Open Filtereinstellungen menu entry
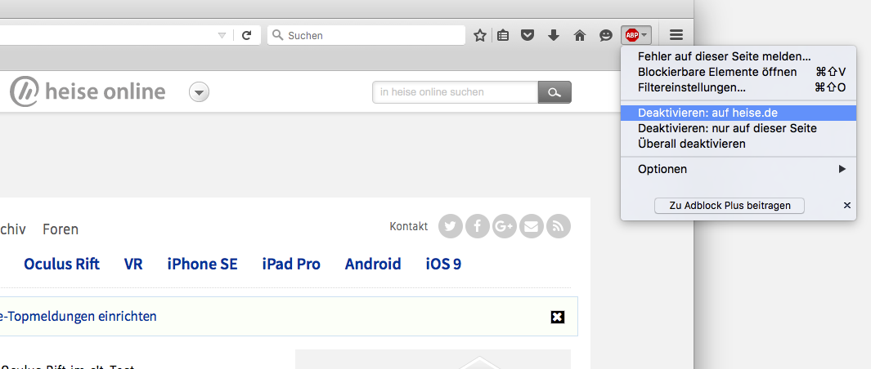The width and height of the screenshot is (871, 369). [x=739, y=87]
